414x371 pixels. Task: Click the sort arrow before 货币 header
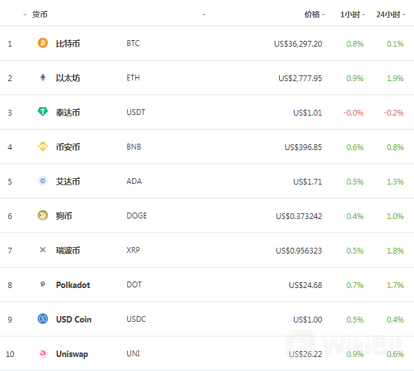[25, 15]
